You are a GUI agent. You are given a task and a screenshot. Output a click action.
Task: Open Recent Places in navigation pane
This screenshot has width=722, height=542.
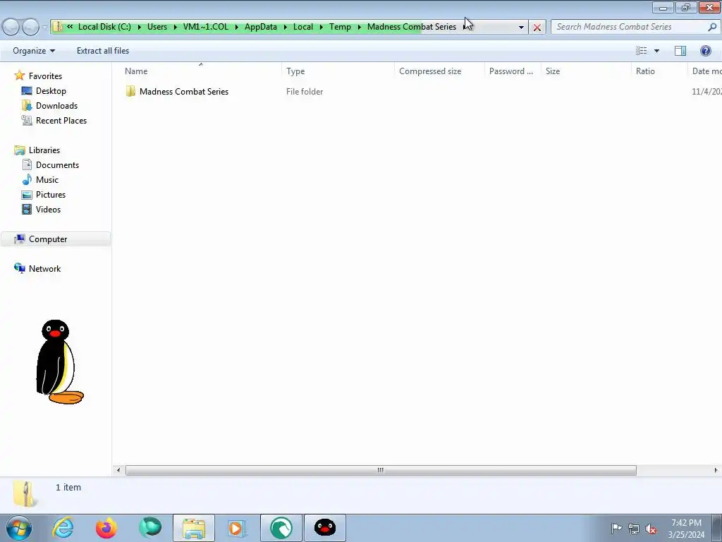[61, 120]
